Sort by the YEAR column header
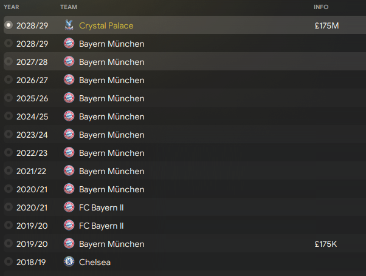 coord(12,7)
